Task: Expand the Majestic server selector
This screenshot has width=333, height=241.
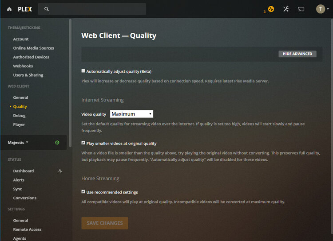Action: (18, 143)
